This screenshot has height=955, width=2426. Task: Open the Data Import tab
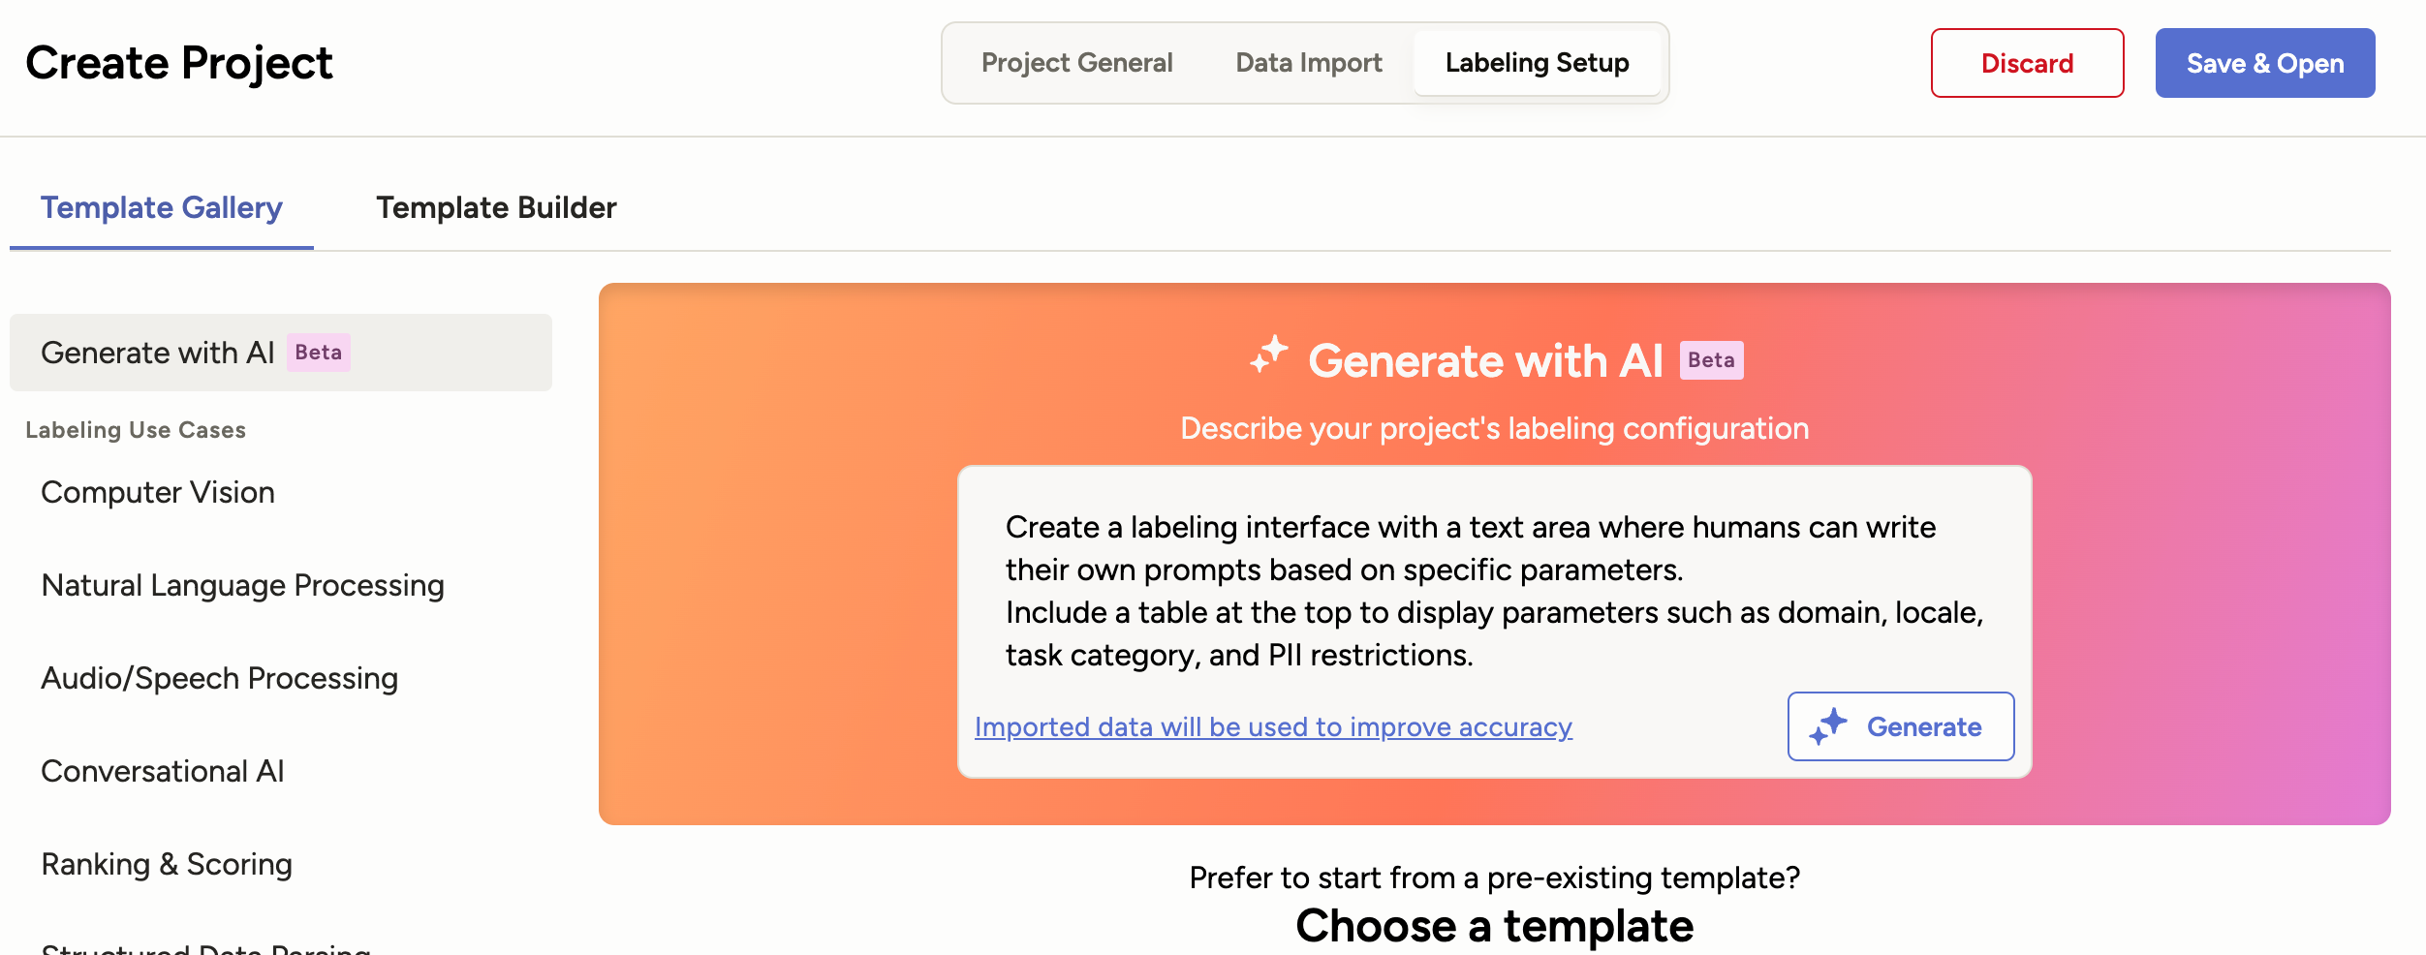[x=1307, y=62]
